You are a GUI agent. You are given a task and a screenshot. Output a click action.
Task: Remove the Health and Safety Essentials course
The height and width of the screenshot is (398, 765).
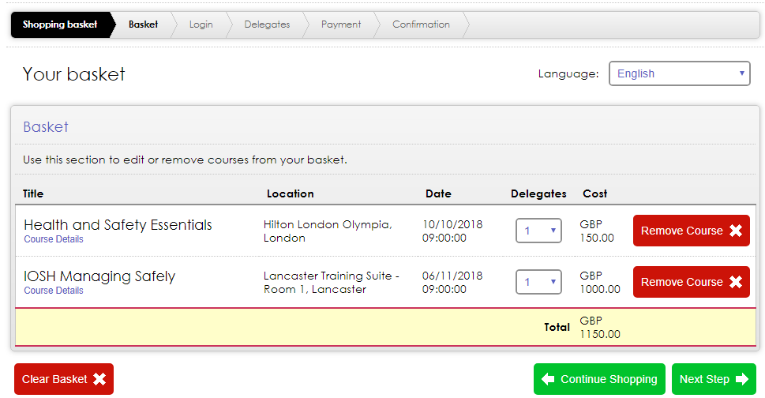click(x=692, y=231)
